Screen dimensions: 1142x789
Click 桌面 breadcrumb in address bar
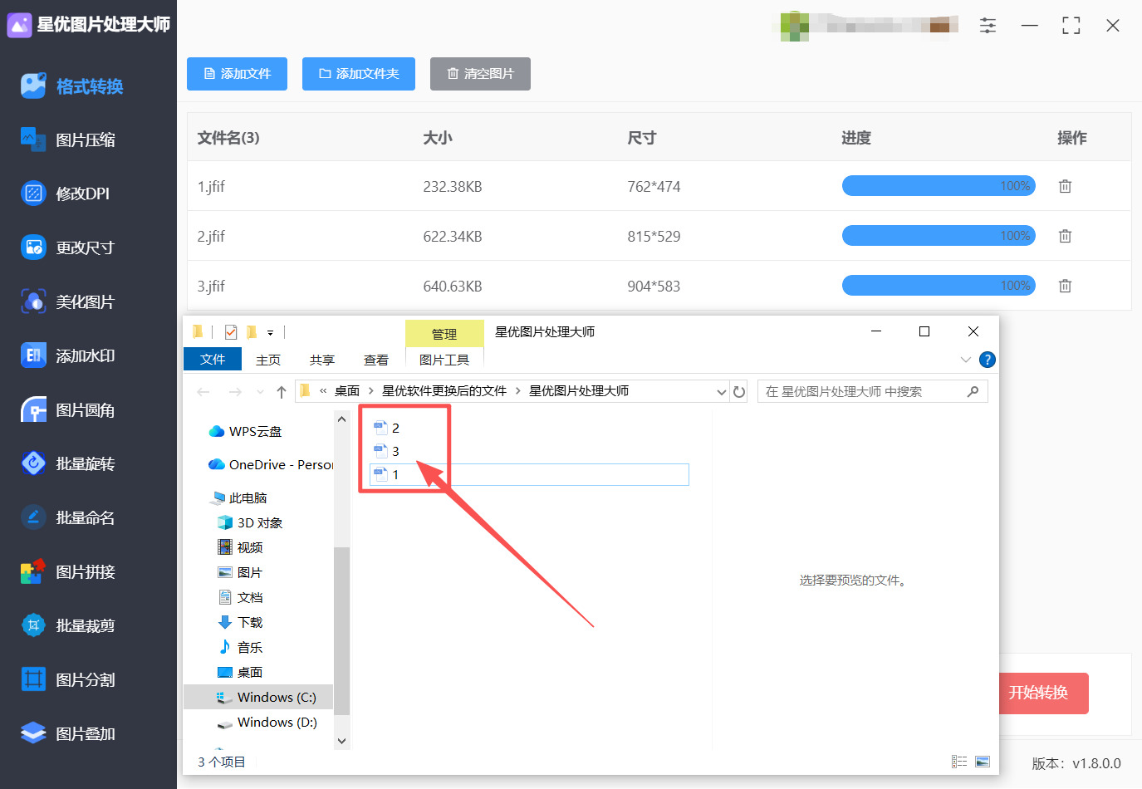347,391
